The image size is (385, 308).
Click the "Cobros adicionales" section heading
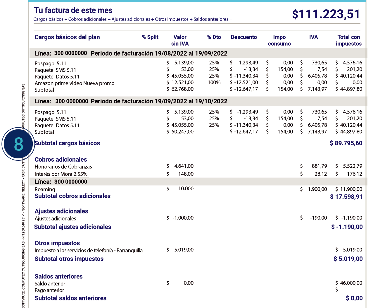[61, 160]
